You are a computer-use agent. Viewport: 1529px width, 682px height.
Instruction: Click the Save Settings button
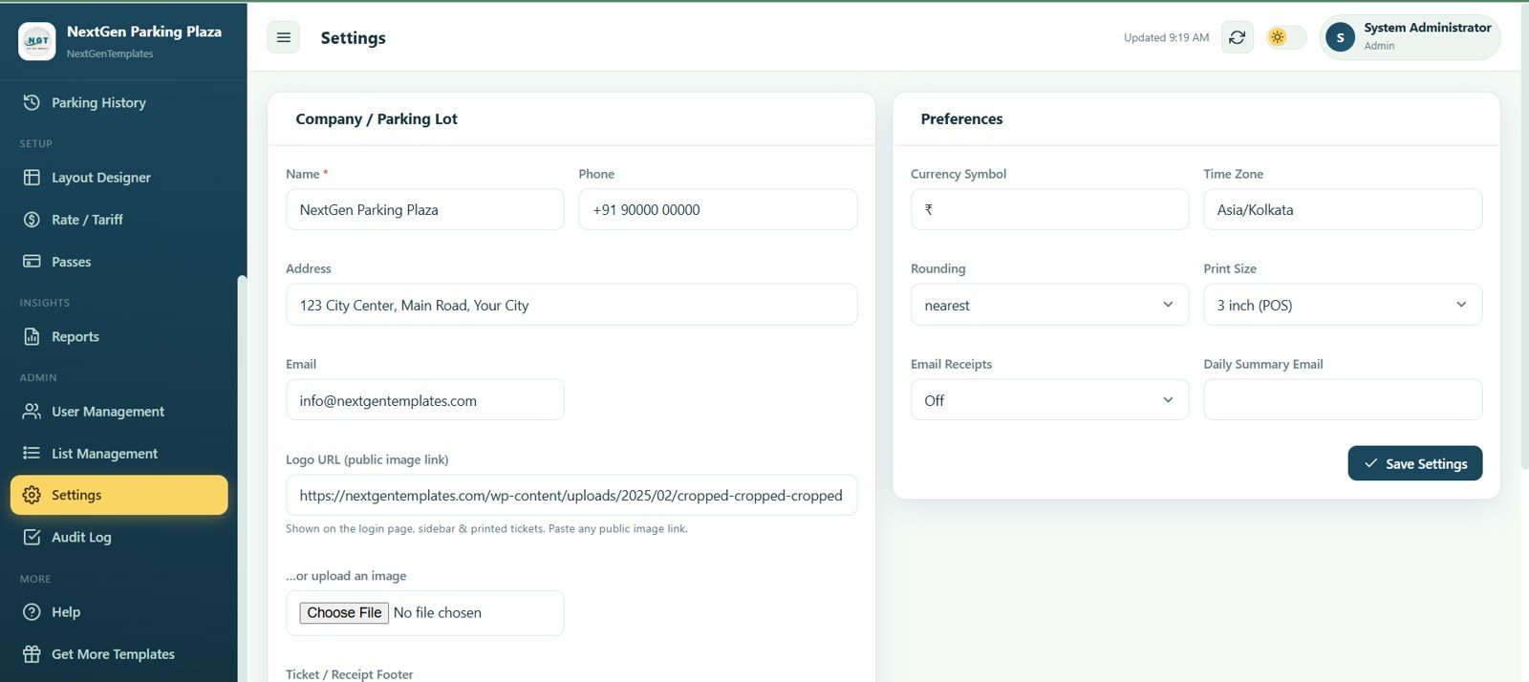(1414, 463)
